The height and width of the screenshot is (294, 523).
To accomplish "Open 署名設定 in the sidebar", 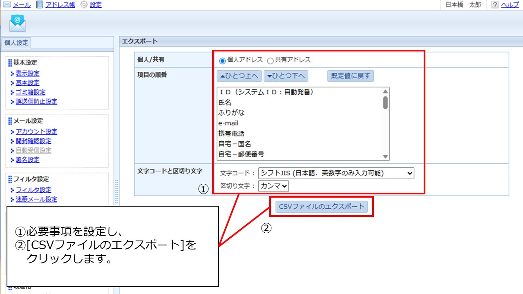I will click(x=28, y=160).
